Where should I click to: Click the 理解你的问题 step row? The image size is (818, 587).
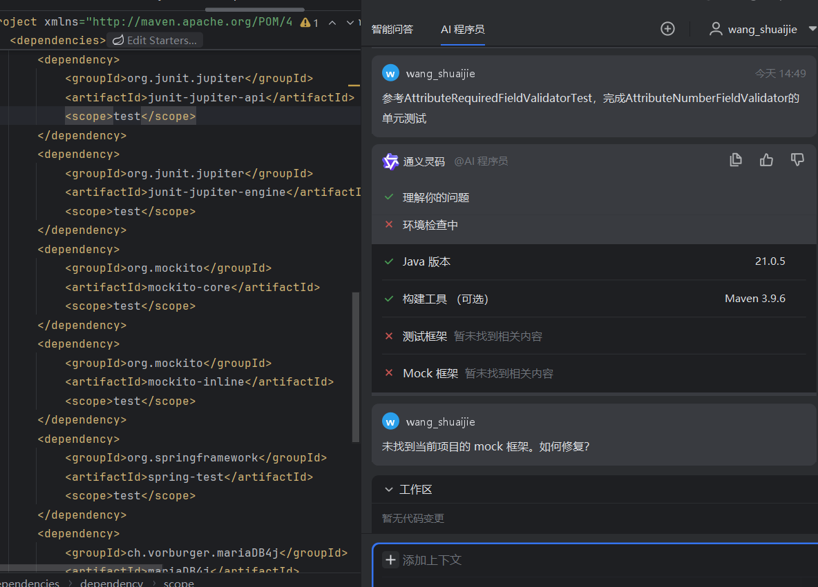coord(593,197)
